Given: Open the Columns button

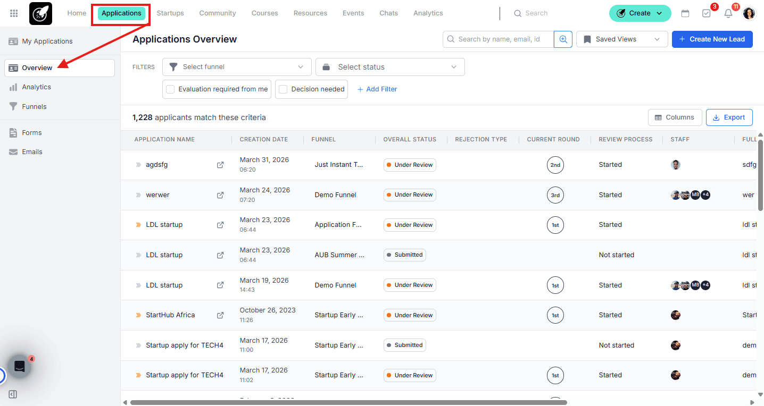Looking at the screenshot, I should 675,117.
